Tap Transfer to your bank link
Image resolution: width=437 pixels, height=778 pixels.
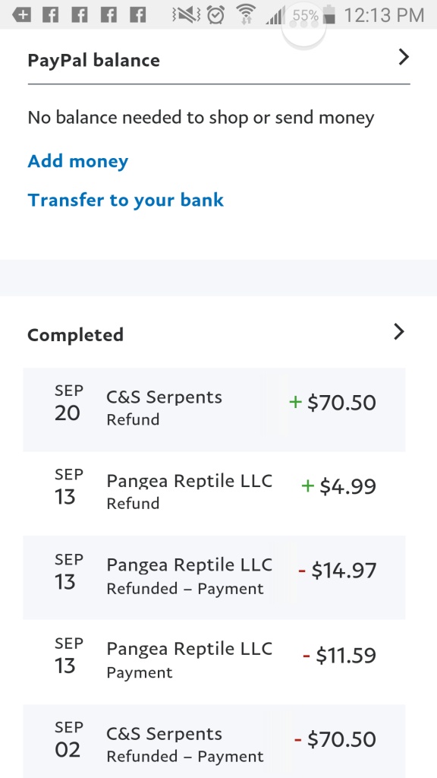click(x=126, y=200)
